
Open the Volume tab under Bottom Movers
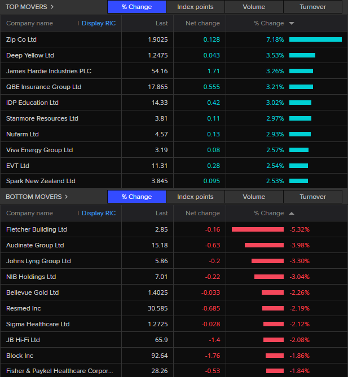254,197
